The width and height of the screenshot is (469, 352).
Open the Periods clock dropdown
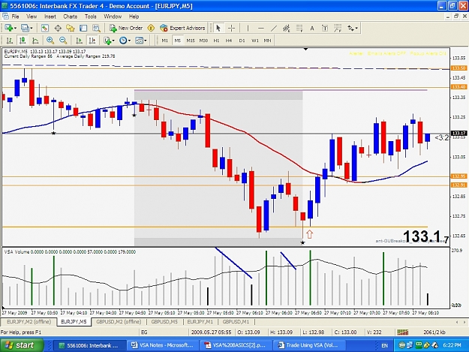click(125, 41)
